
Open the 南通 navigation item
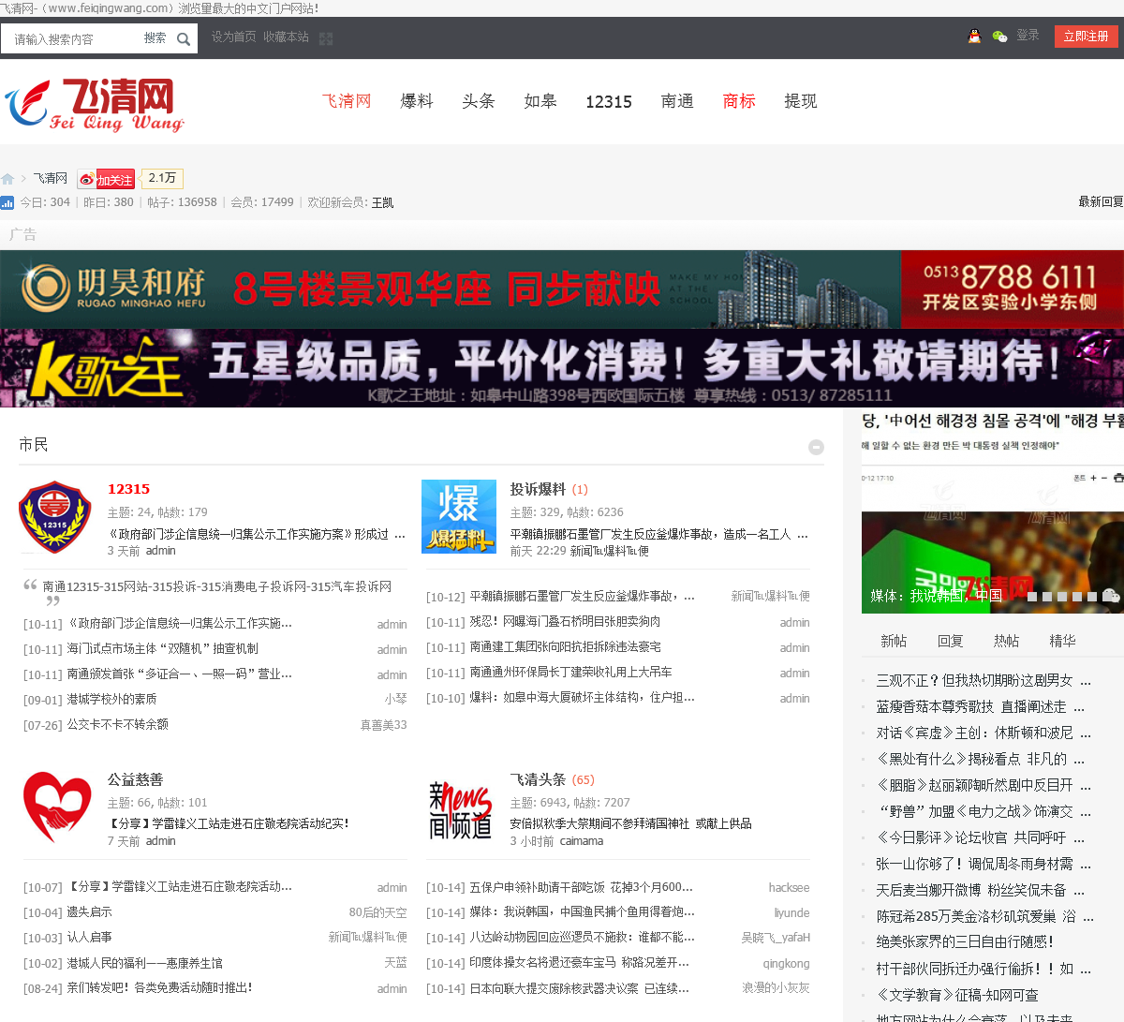point(677,101)
